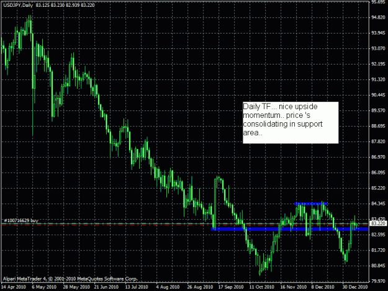Click the 4 Aug 2010 date label
The height and width of the screenshot is (291, 388).
168,287
